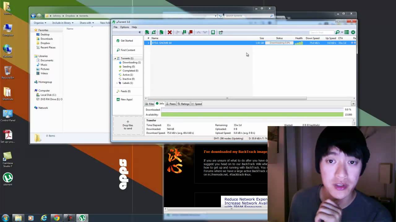
Task: Select Seeding (0) category
Action: (127, 67)
